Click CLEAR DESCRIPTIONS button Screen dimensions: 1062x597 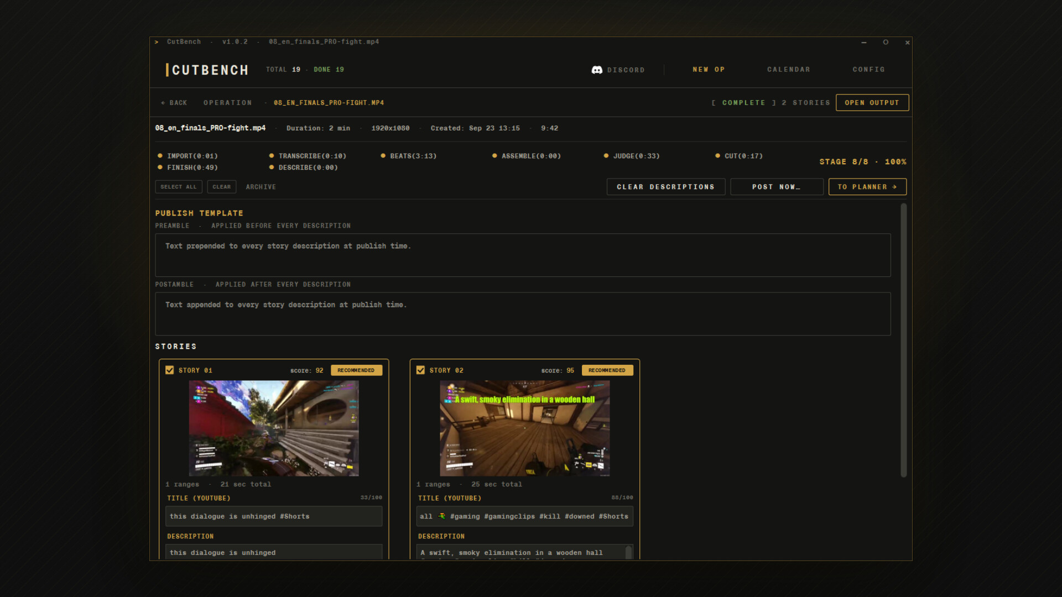(666, 187)
